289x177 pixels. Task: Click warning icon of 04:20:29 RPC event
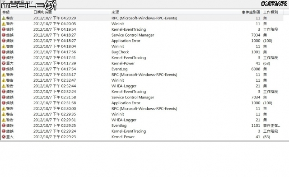coord(4,18)
